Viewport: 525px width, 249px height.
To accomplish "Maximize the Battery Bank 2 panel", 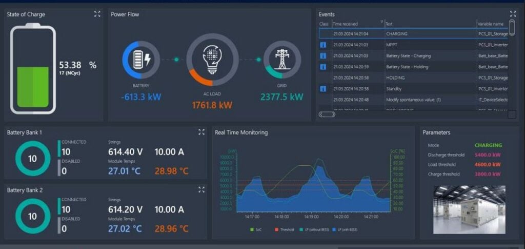I will click(x=201, y=189).
